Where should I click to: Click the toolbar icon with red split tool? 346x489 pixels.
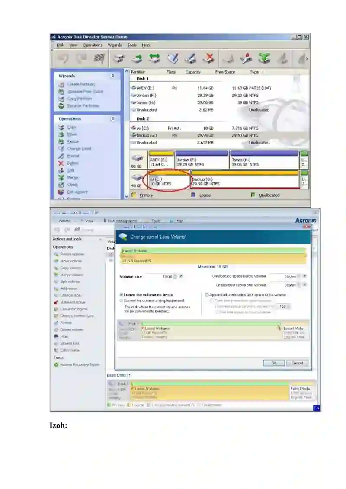tap(246, 59)
